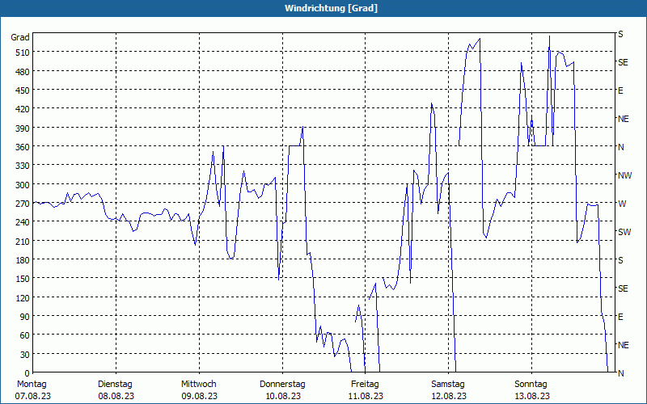Select the 180 value on the y-axis
This screenshot has height=404, width=647.
(23, 260)
